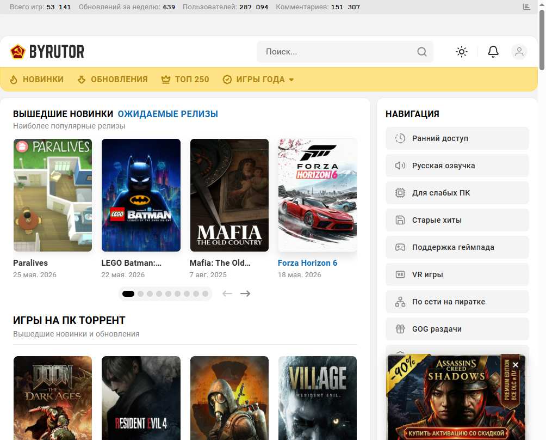This screenshot has width=546, height=440.
Task: Open the DOOM The Dark Ages cover
Action: (x=53, y=398)
